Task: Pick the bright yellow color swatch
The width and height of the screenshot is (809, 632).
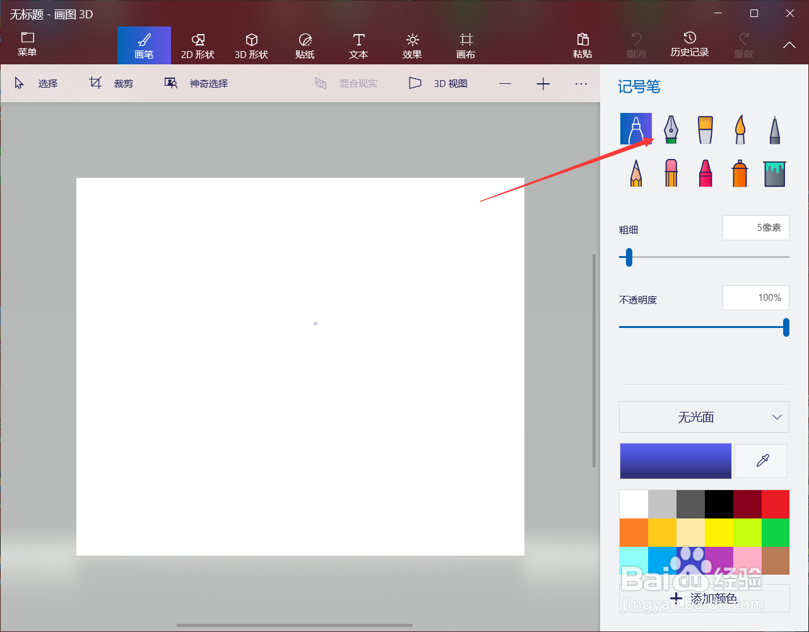Action: (719, 532)
